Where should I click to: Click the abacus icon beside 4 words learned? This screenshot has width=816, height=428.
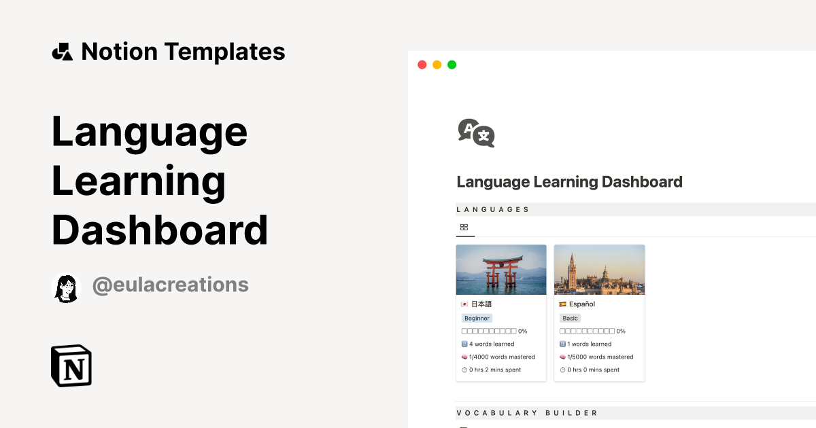tap(463, 344)
